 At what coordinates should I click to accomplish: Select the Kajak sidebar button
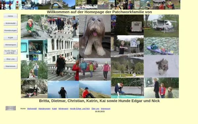pyautogui.click(x=11, y=38)
